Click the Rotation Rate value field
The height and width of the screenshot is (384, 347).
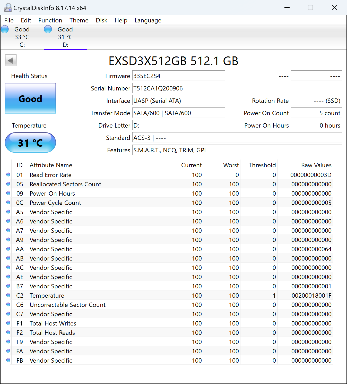pyautogui.click(x=316, y=101)
